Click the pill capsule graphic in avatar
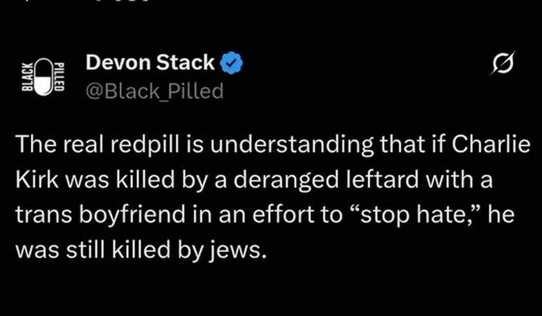This screenshot has width=542, height=316. click(44, 77)
